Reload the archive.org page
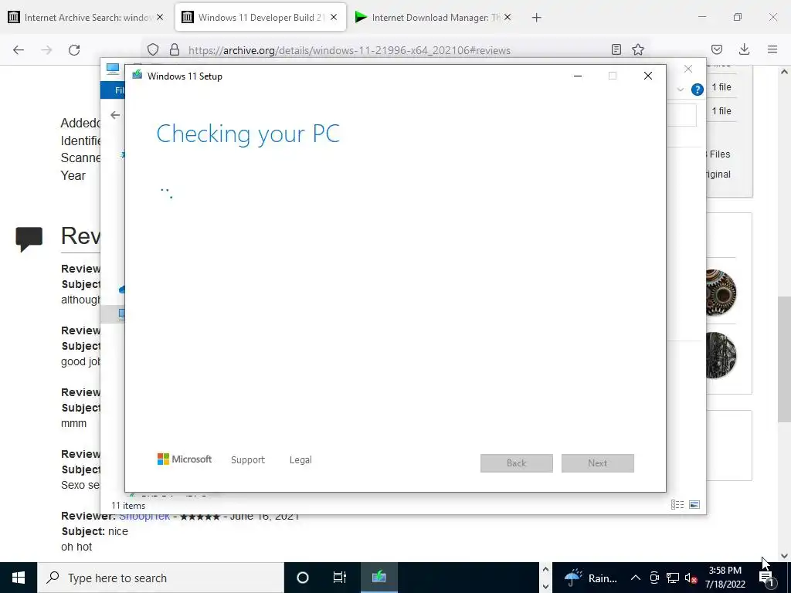This screenshot has height=593, width=791. click(x=74, y=50)
